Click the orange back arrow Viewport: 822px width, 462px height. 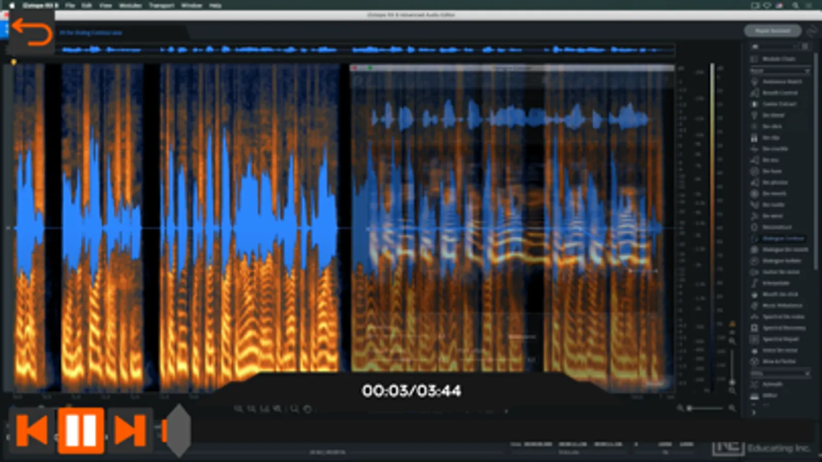pos(32,32)
